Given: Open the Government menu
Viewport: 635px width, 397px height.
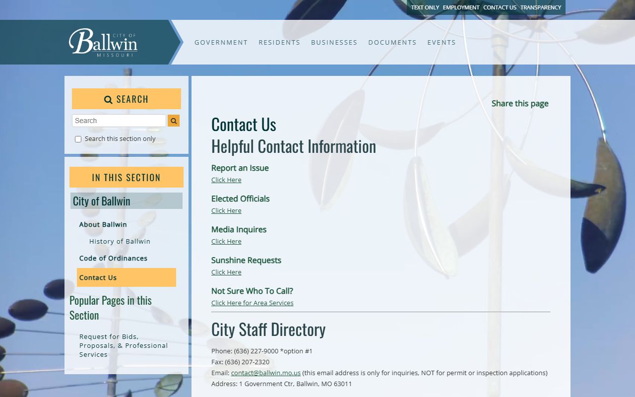Looking at the screenshot, I should [x=221, y=42].
